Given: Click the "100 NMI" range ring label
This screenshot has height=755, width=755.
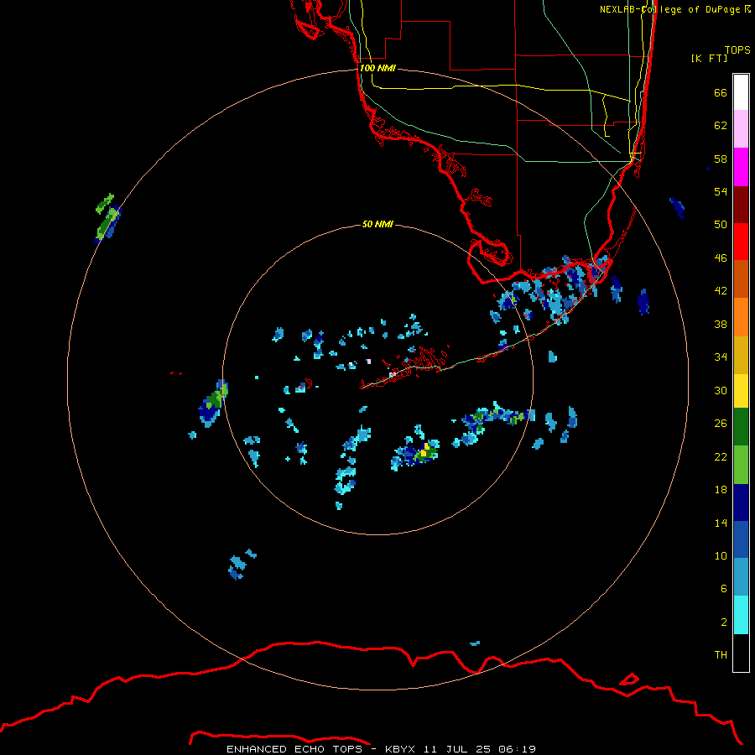Looking at the screenshot, I should pyautogui.click(x=377, y=68).
